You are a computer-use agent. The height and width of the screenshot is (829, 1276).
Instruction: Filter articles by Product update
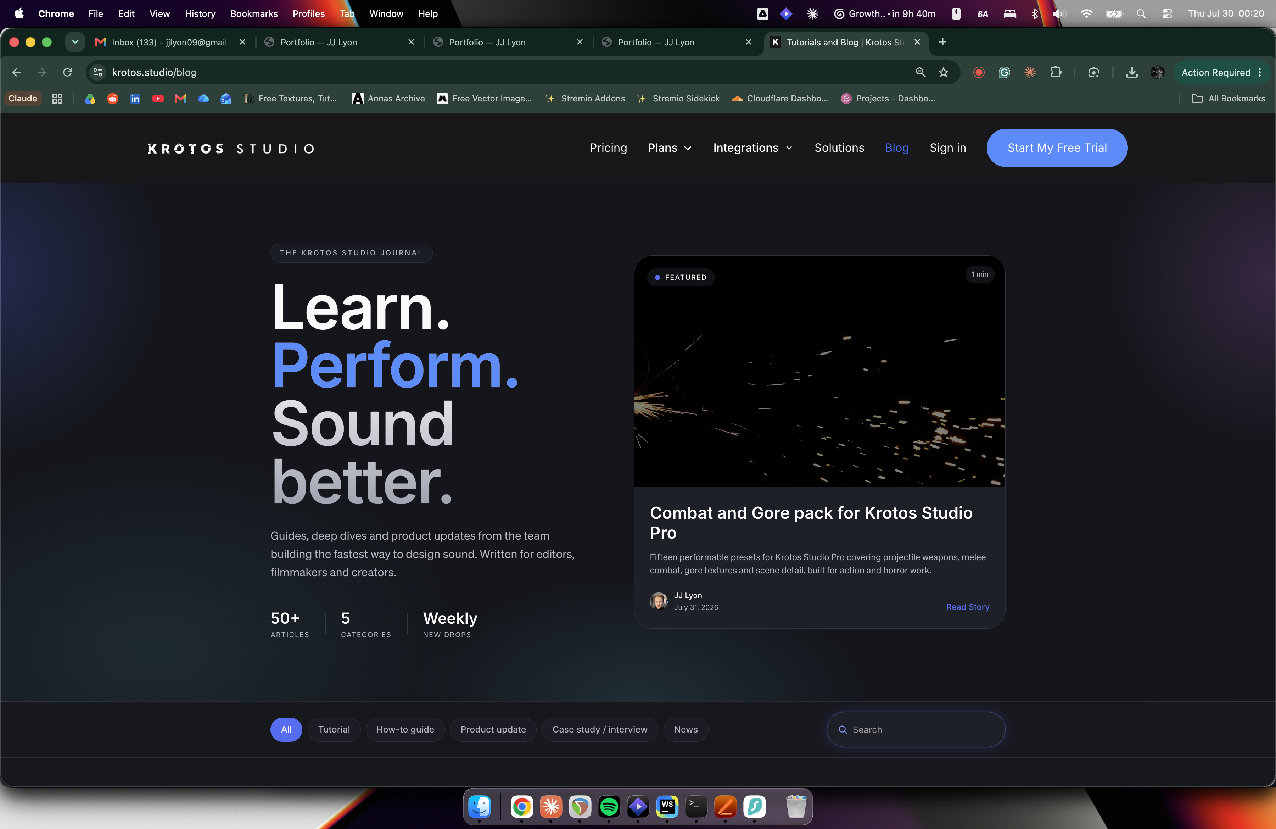pos(493,729)
